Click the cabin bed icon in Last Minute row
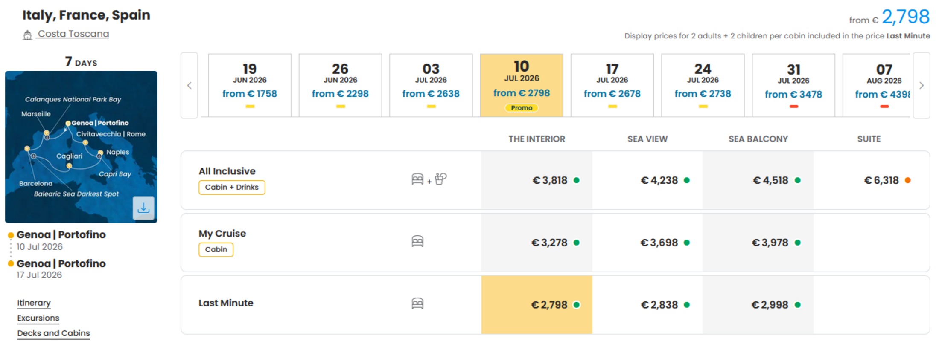The width and height of the screenshot is (939, 341). 417,304
